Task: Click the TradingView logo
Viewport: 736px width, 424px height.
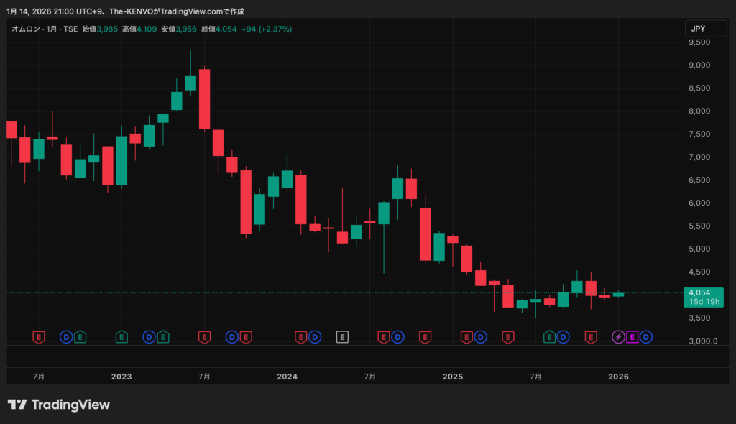Action: [x=59, y=405]
